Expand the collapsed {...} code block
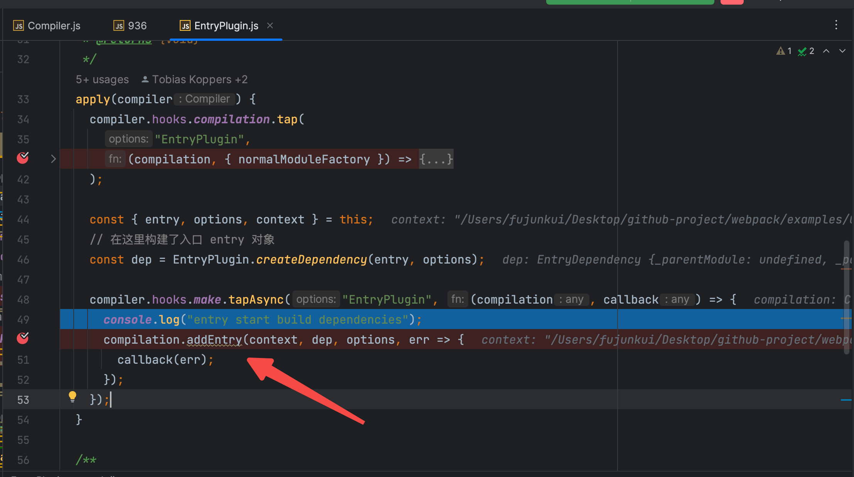The image size is (854, 477). 436,159
